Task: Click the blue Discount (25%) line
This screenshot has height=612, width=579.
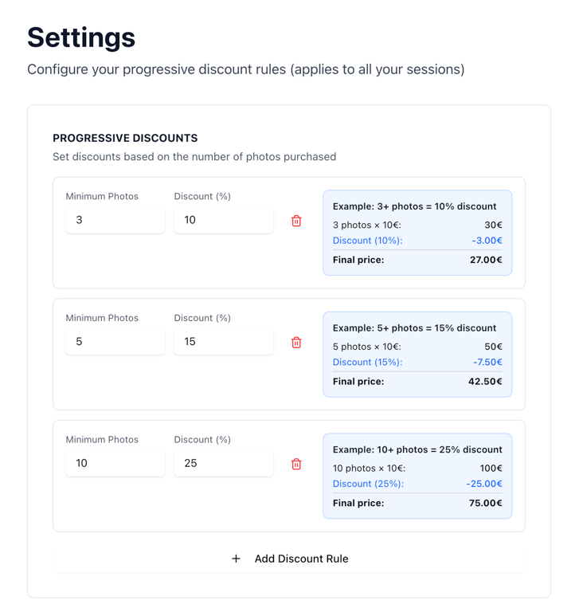Action: (368, 484)
